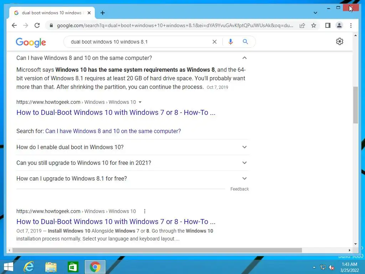Open second How to Dual-Boot result
Image resolution: width=365 pixels, height=274 pixels.
(116, 221)
